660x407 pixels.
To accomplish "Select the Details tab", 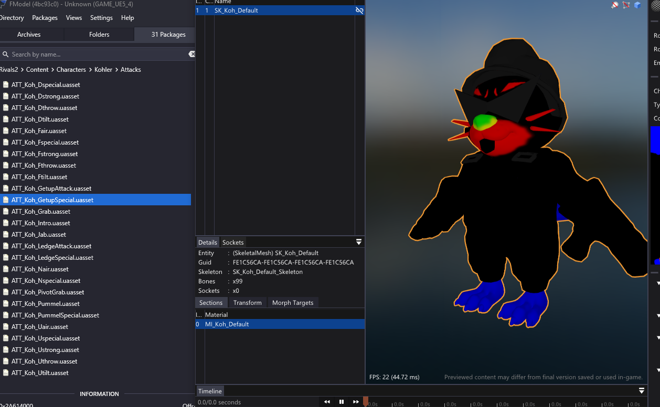I will pos(207,243).
